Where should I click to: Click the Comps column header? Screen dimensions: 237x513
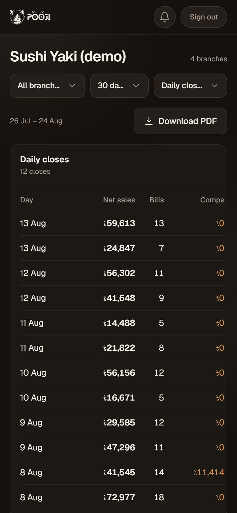[x=212, y=200]
